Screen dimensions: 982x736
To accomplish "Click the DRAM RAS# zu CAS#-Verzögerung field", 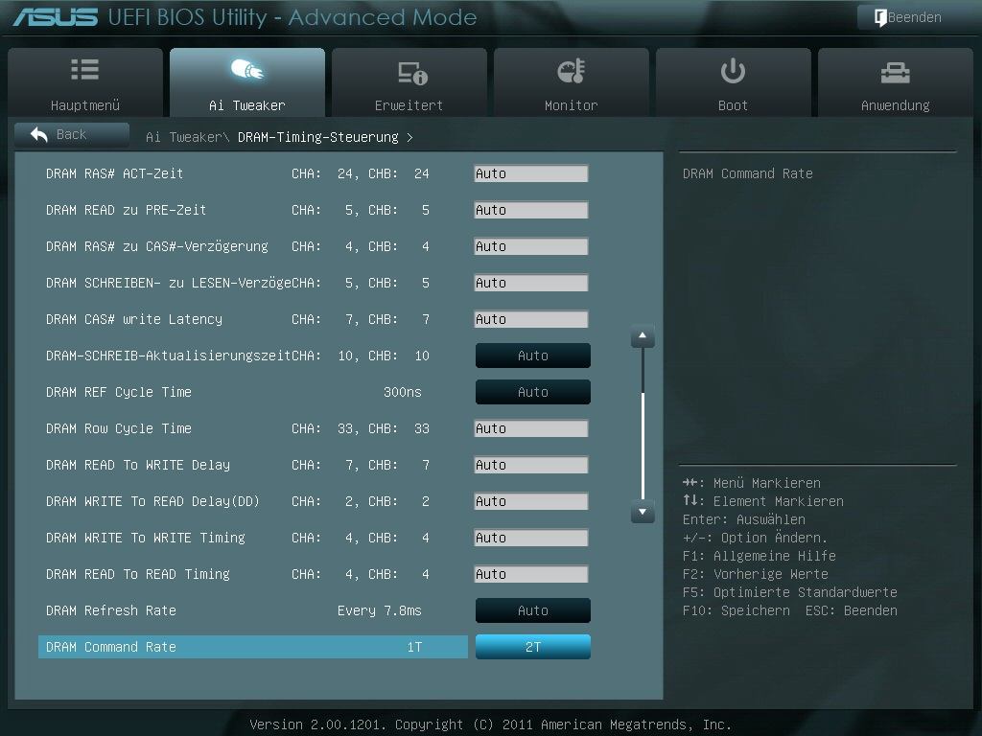I will [x=531, y=246].
